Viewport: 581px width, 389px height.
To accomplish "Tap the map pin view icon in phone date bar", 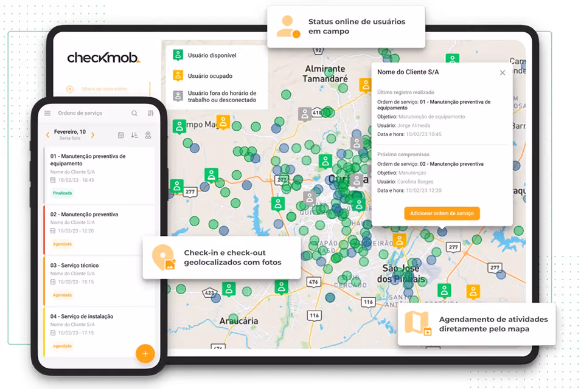I will click(x=148, y=135).
